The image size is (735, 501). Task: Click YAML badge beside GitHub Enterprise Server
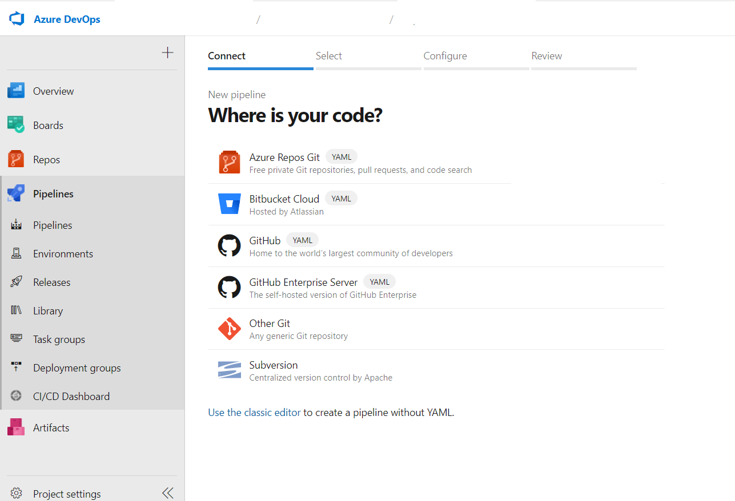click(379, 282)
